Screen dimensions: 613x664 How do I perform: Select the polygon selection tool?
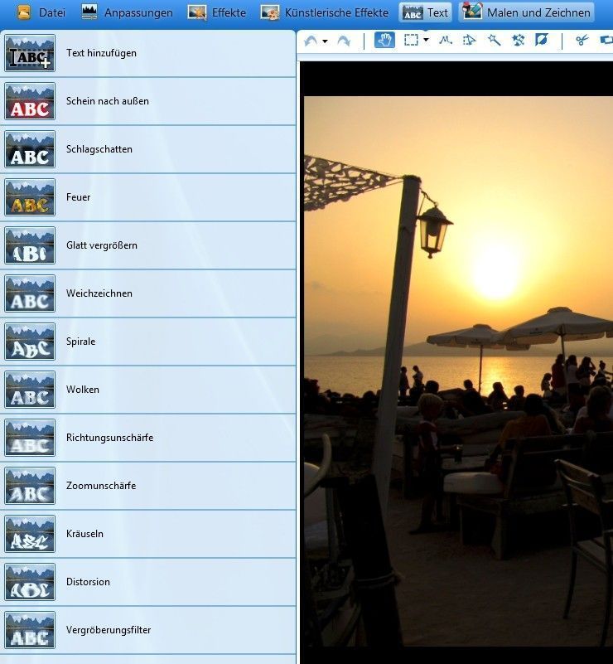tap(469, 40)
